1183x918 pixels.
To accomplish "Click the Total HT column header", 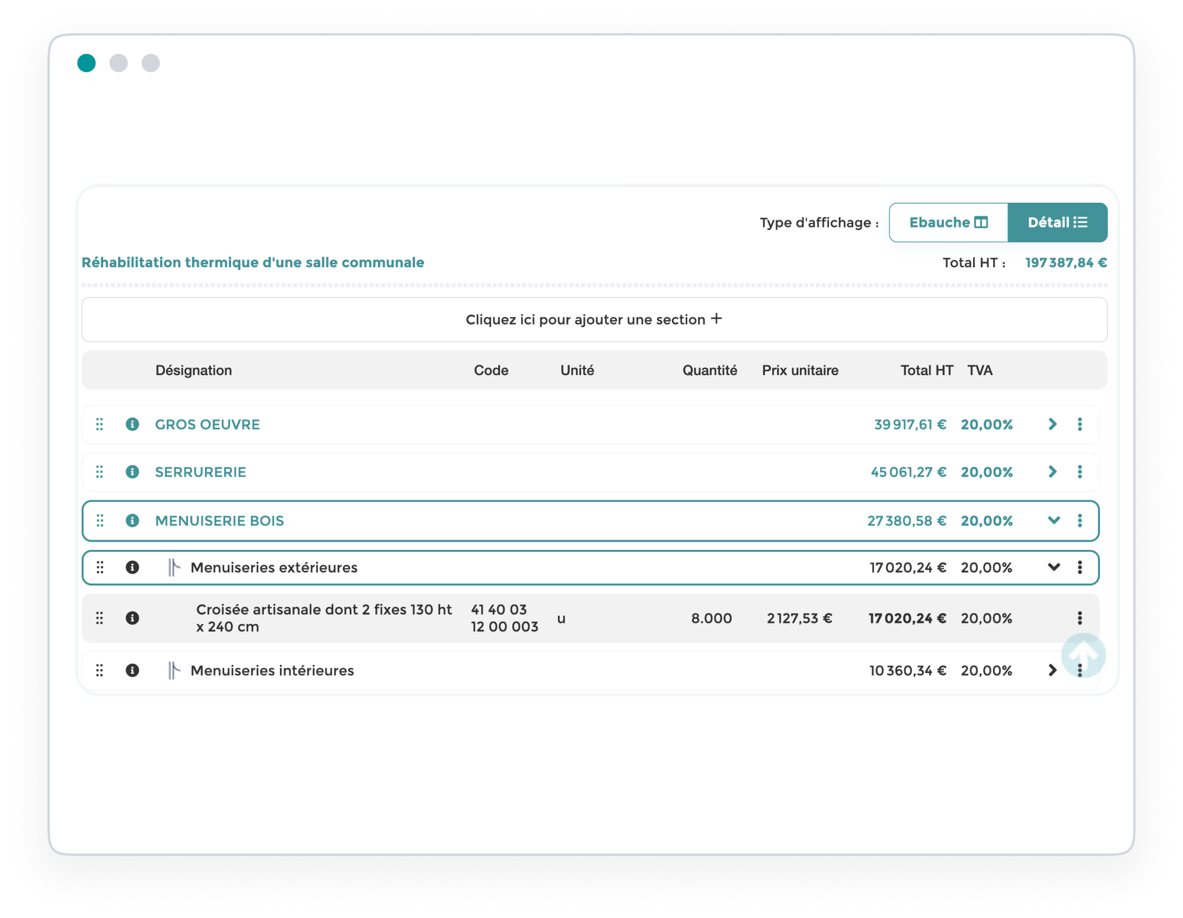I will point(927,370).
